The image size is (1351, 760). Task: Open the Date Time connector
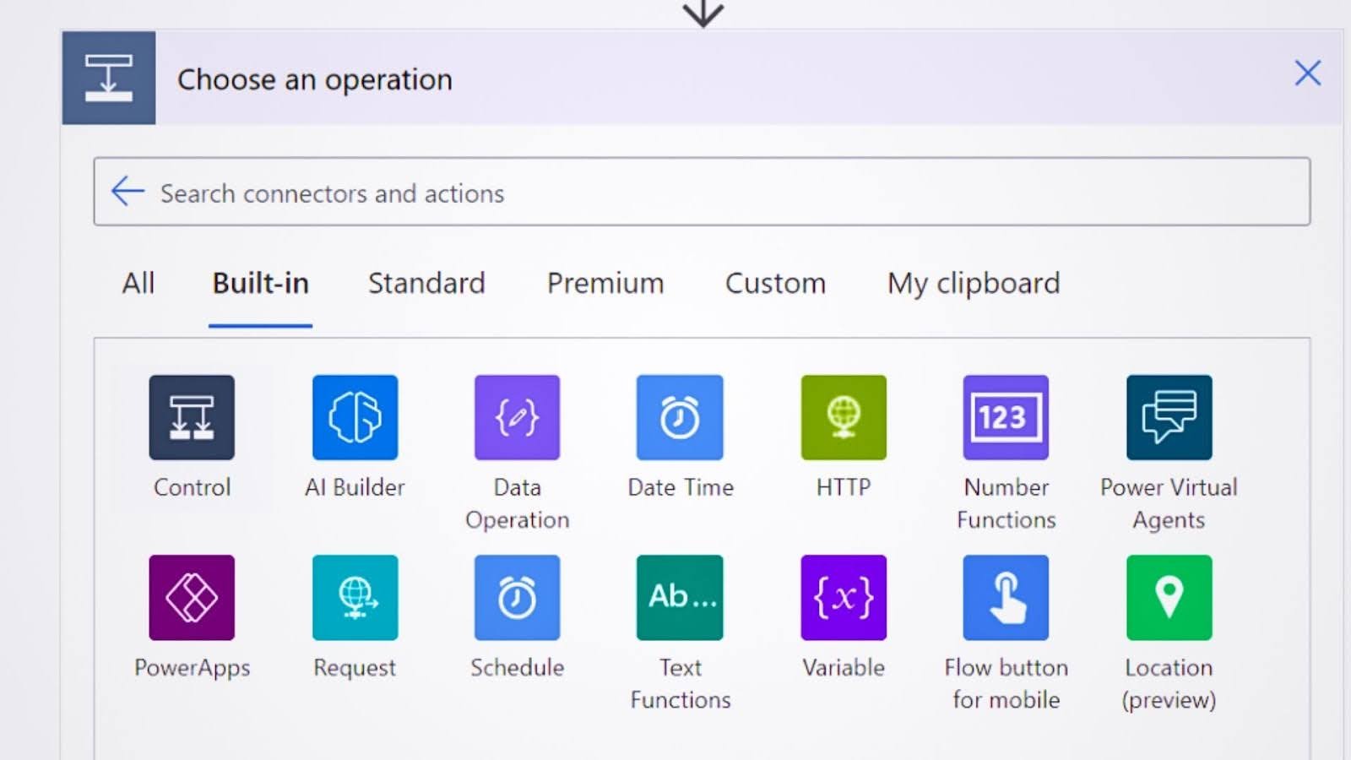tap(680, 418)
